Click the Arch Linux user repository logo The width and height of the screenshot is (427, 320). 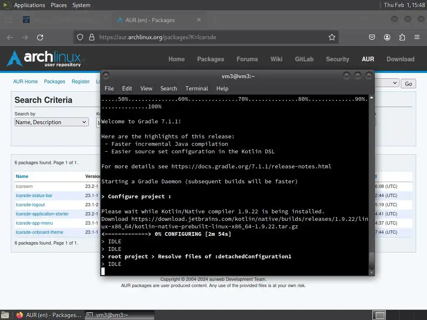[x=45, y=58]
